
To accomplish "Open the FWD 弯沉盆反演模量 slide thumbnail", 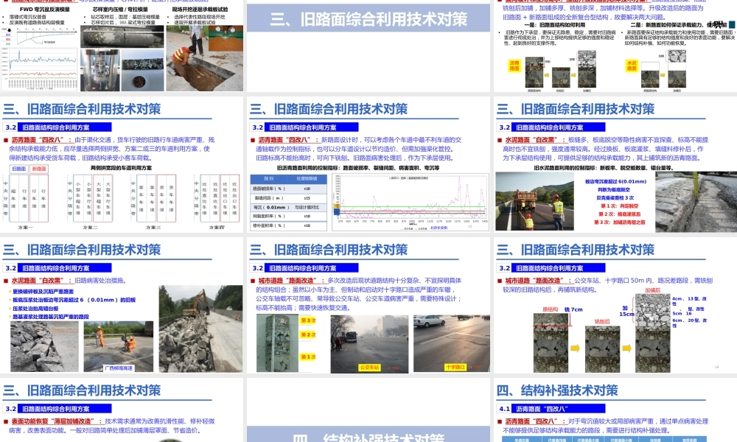I will [122, 46].
